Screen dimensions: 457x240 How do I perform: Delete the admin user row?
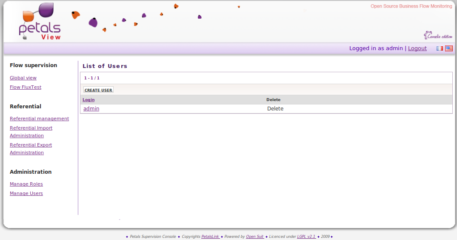point(275,109)
